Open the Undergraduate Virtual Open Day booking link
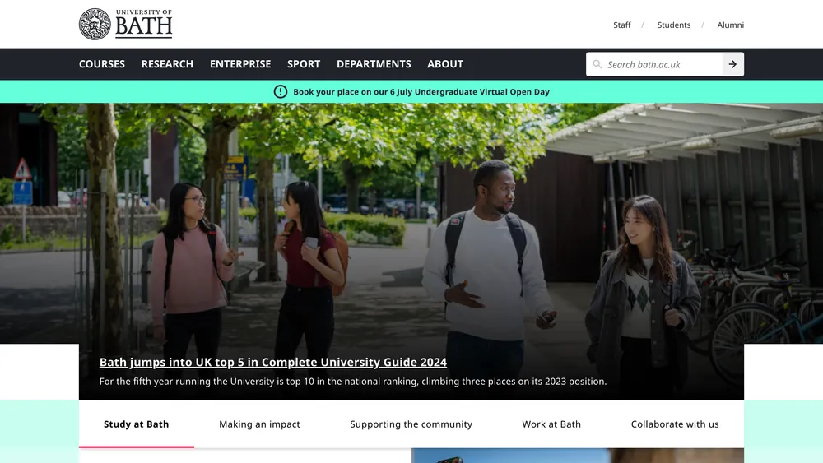This screenshot has width=823, height=463. (x=421, y=92)
